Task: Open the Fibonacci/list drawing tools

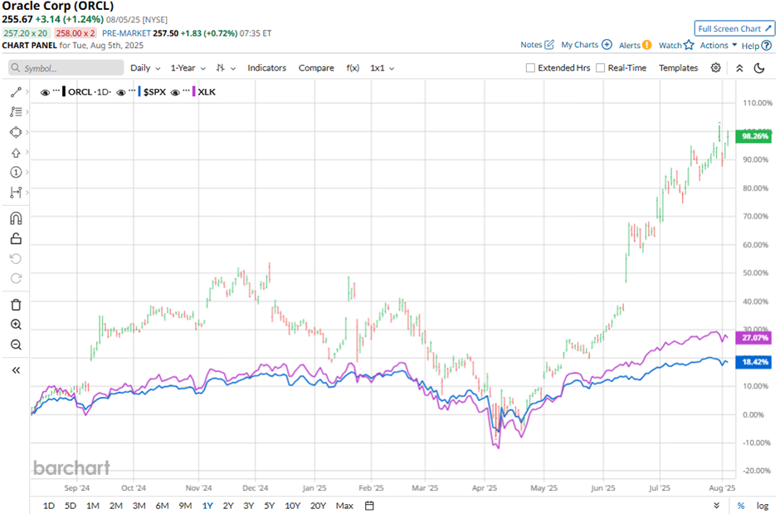Action: tap(16, 112)
